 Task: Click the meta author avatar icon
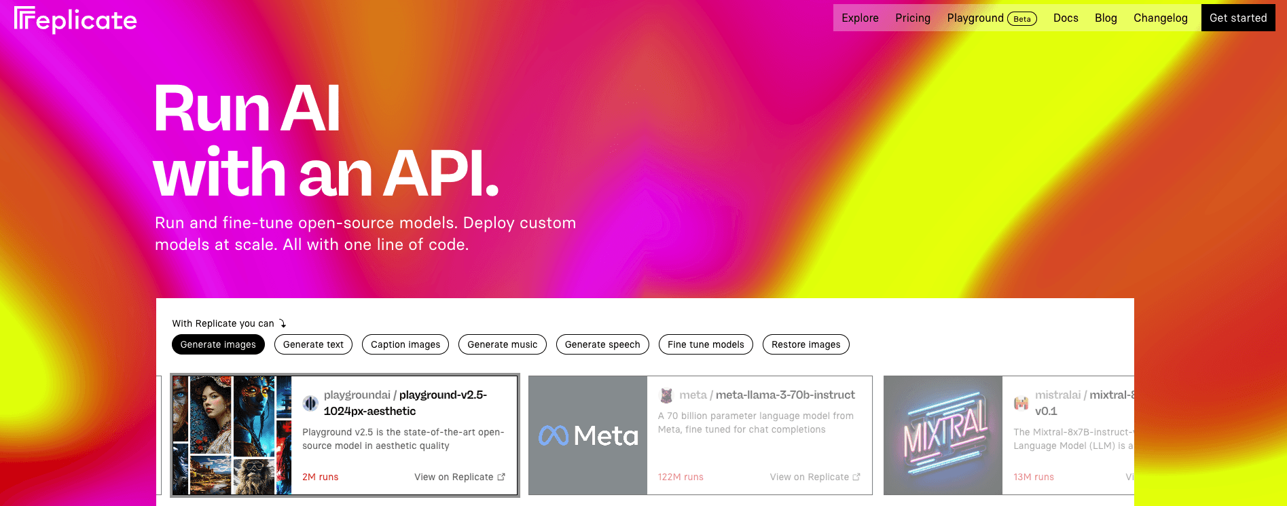[666, 395]
